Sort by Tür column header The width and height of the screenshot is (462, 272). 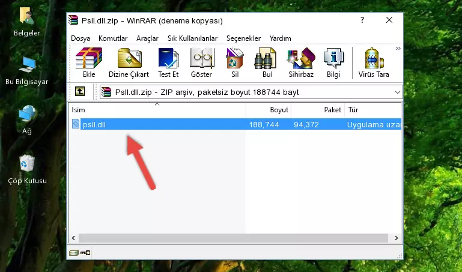click(372, 110)
